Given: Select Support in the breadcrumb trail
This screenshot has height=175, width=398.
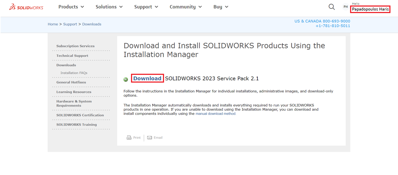Looking at the screenshot, I should point(70,24).
